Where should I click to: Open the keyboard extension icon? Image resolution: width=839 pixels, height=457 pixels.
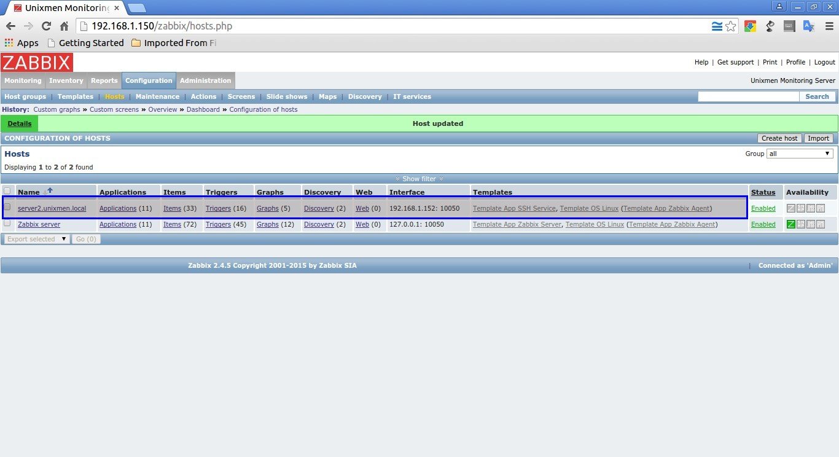point(790,26)
